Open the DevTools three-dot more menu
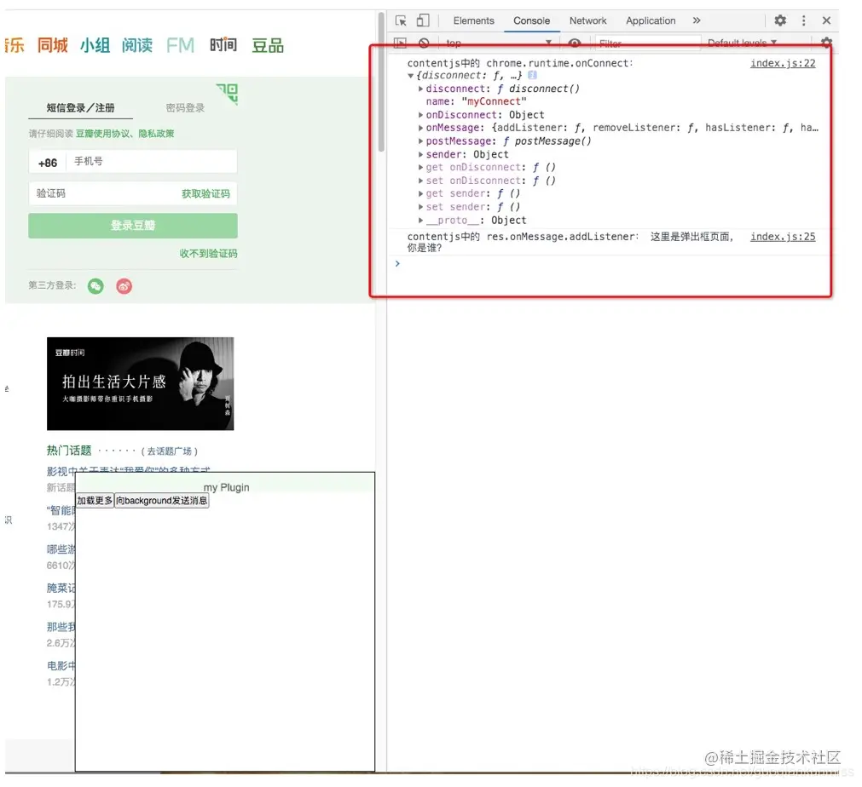The image size is (862, 787). pos(804,20)
